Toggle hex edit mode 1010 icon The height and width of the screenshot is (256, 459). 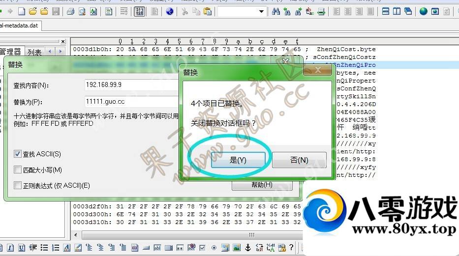(x=140, y=11)
